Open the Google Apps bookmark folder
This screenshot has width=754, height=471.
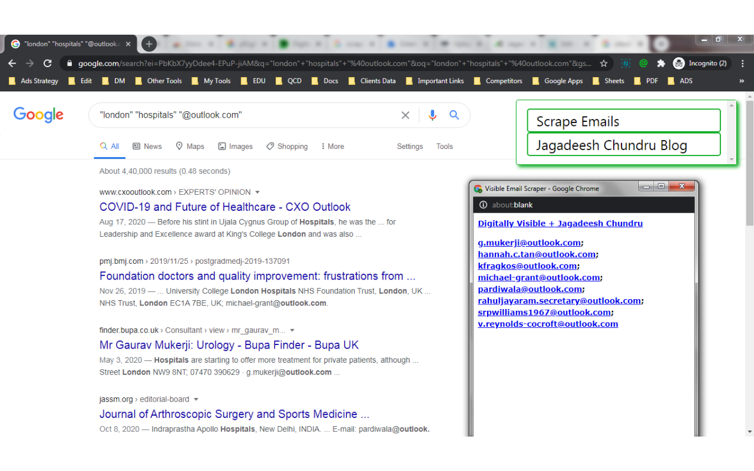pos(557,81)
